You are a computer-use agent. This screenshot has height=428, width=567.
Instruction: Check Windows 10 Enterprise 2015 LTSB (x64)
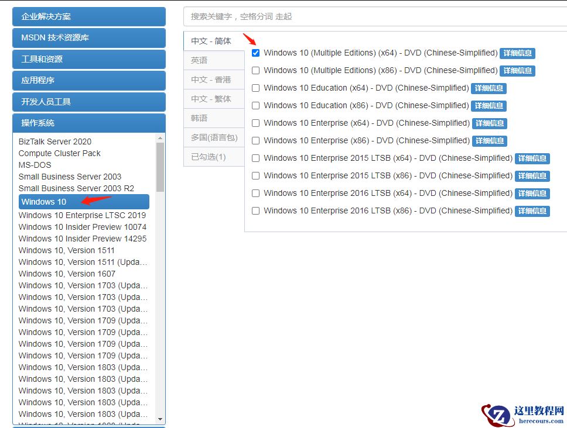(x=255, y=158)
